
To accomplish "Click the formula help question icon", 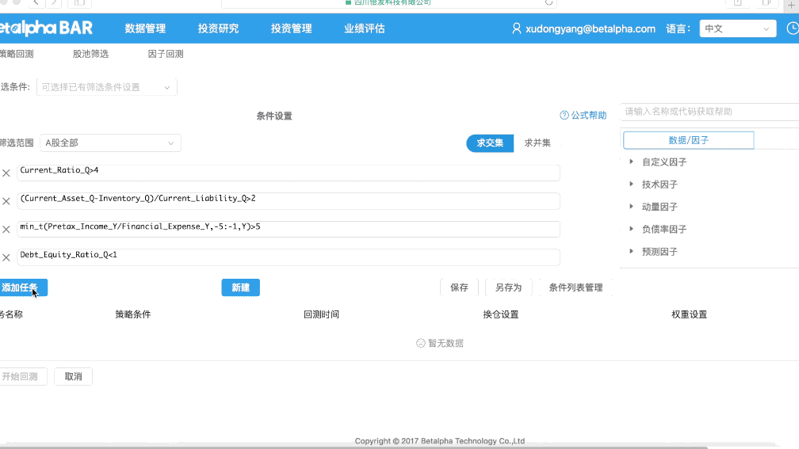I will click(564, 116).
